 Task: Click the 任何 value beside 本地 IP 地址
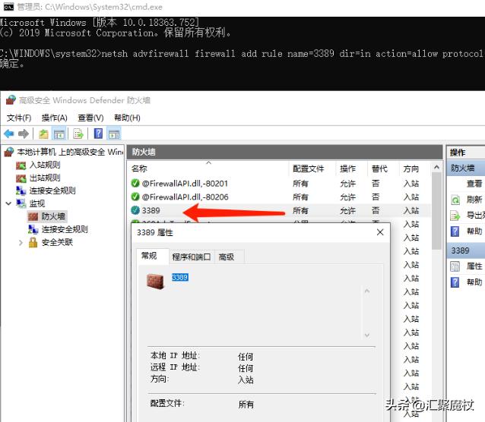(x=246, y=357)
